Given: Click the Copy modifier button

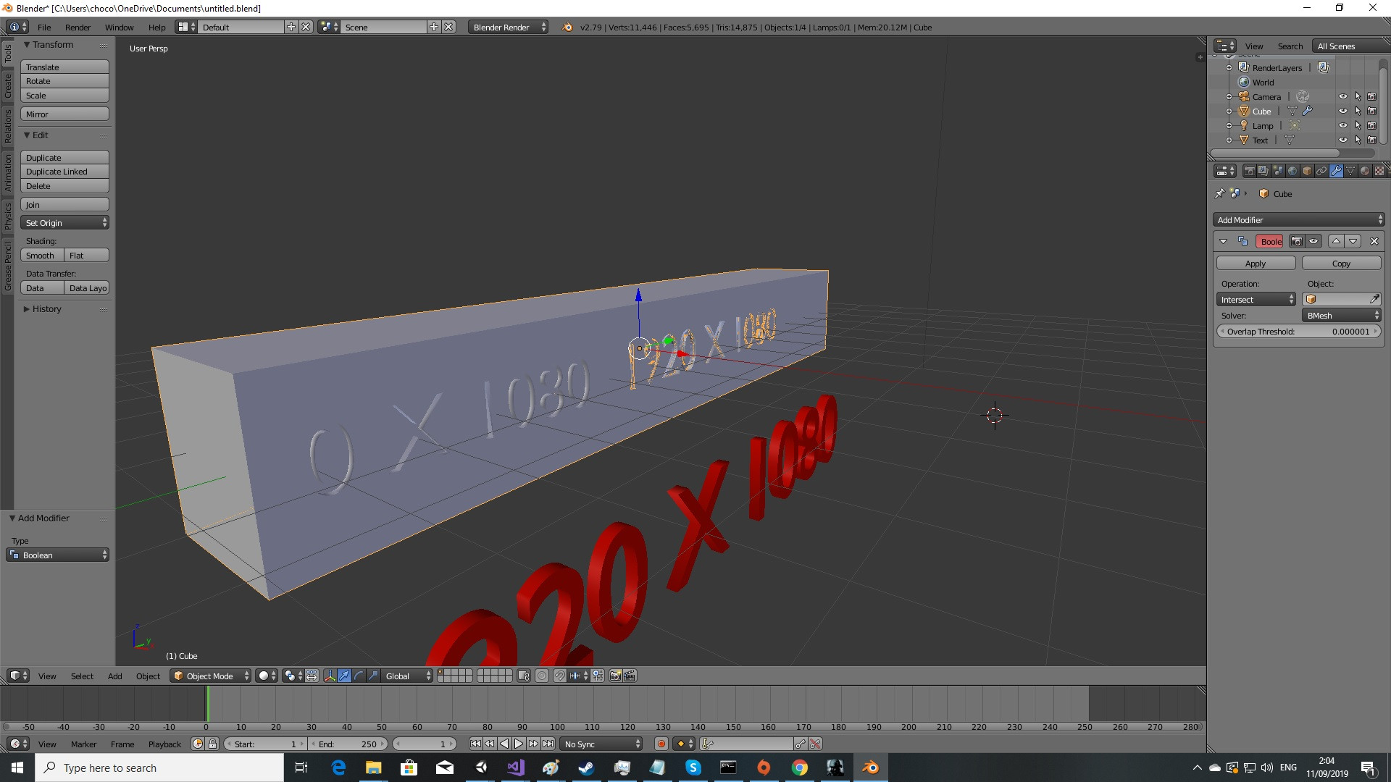Looking at the screenshot, I should tap(1341, 263).
